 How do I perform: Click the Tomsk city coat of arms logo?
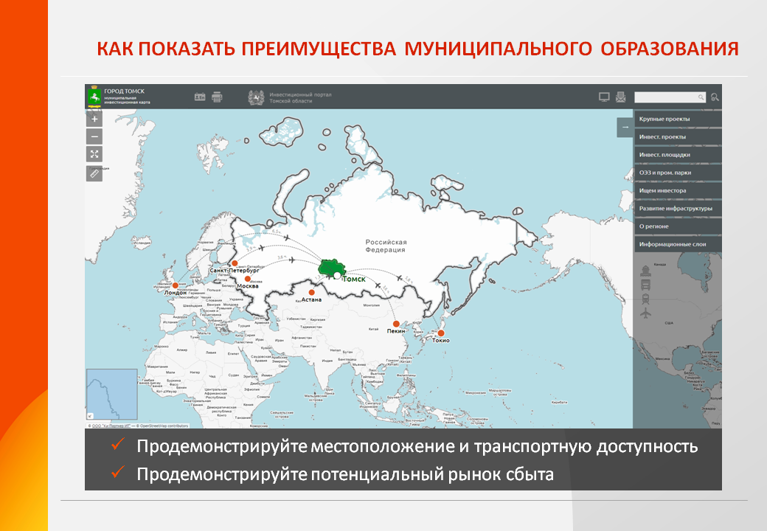tap(94, 97)
